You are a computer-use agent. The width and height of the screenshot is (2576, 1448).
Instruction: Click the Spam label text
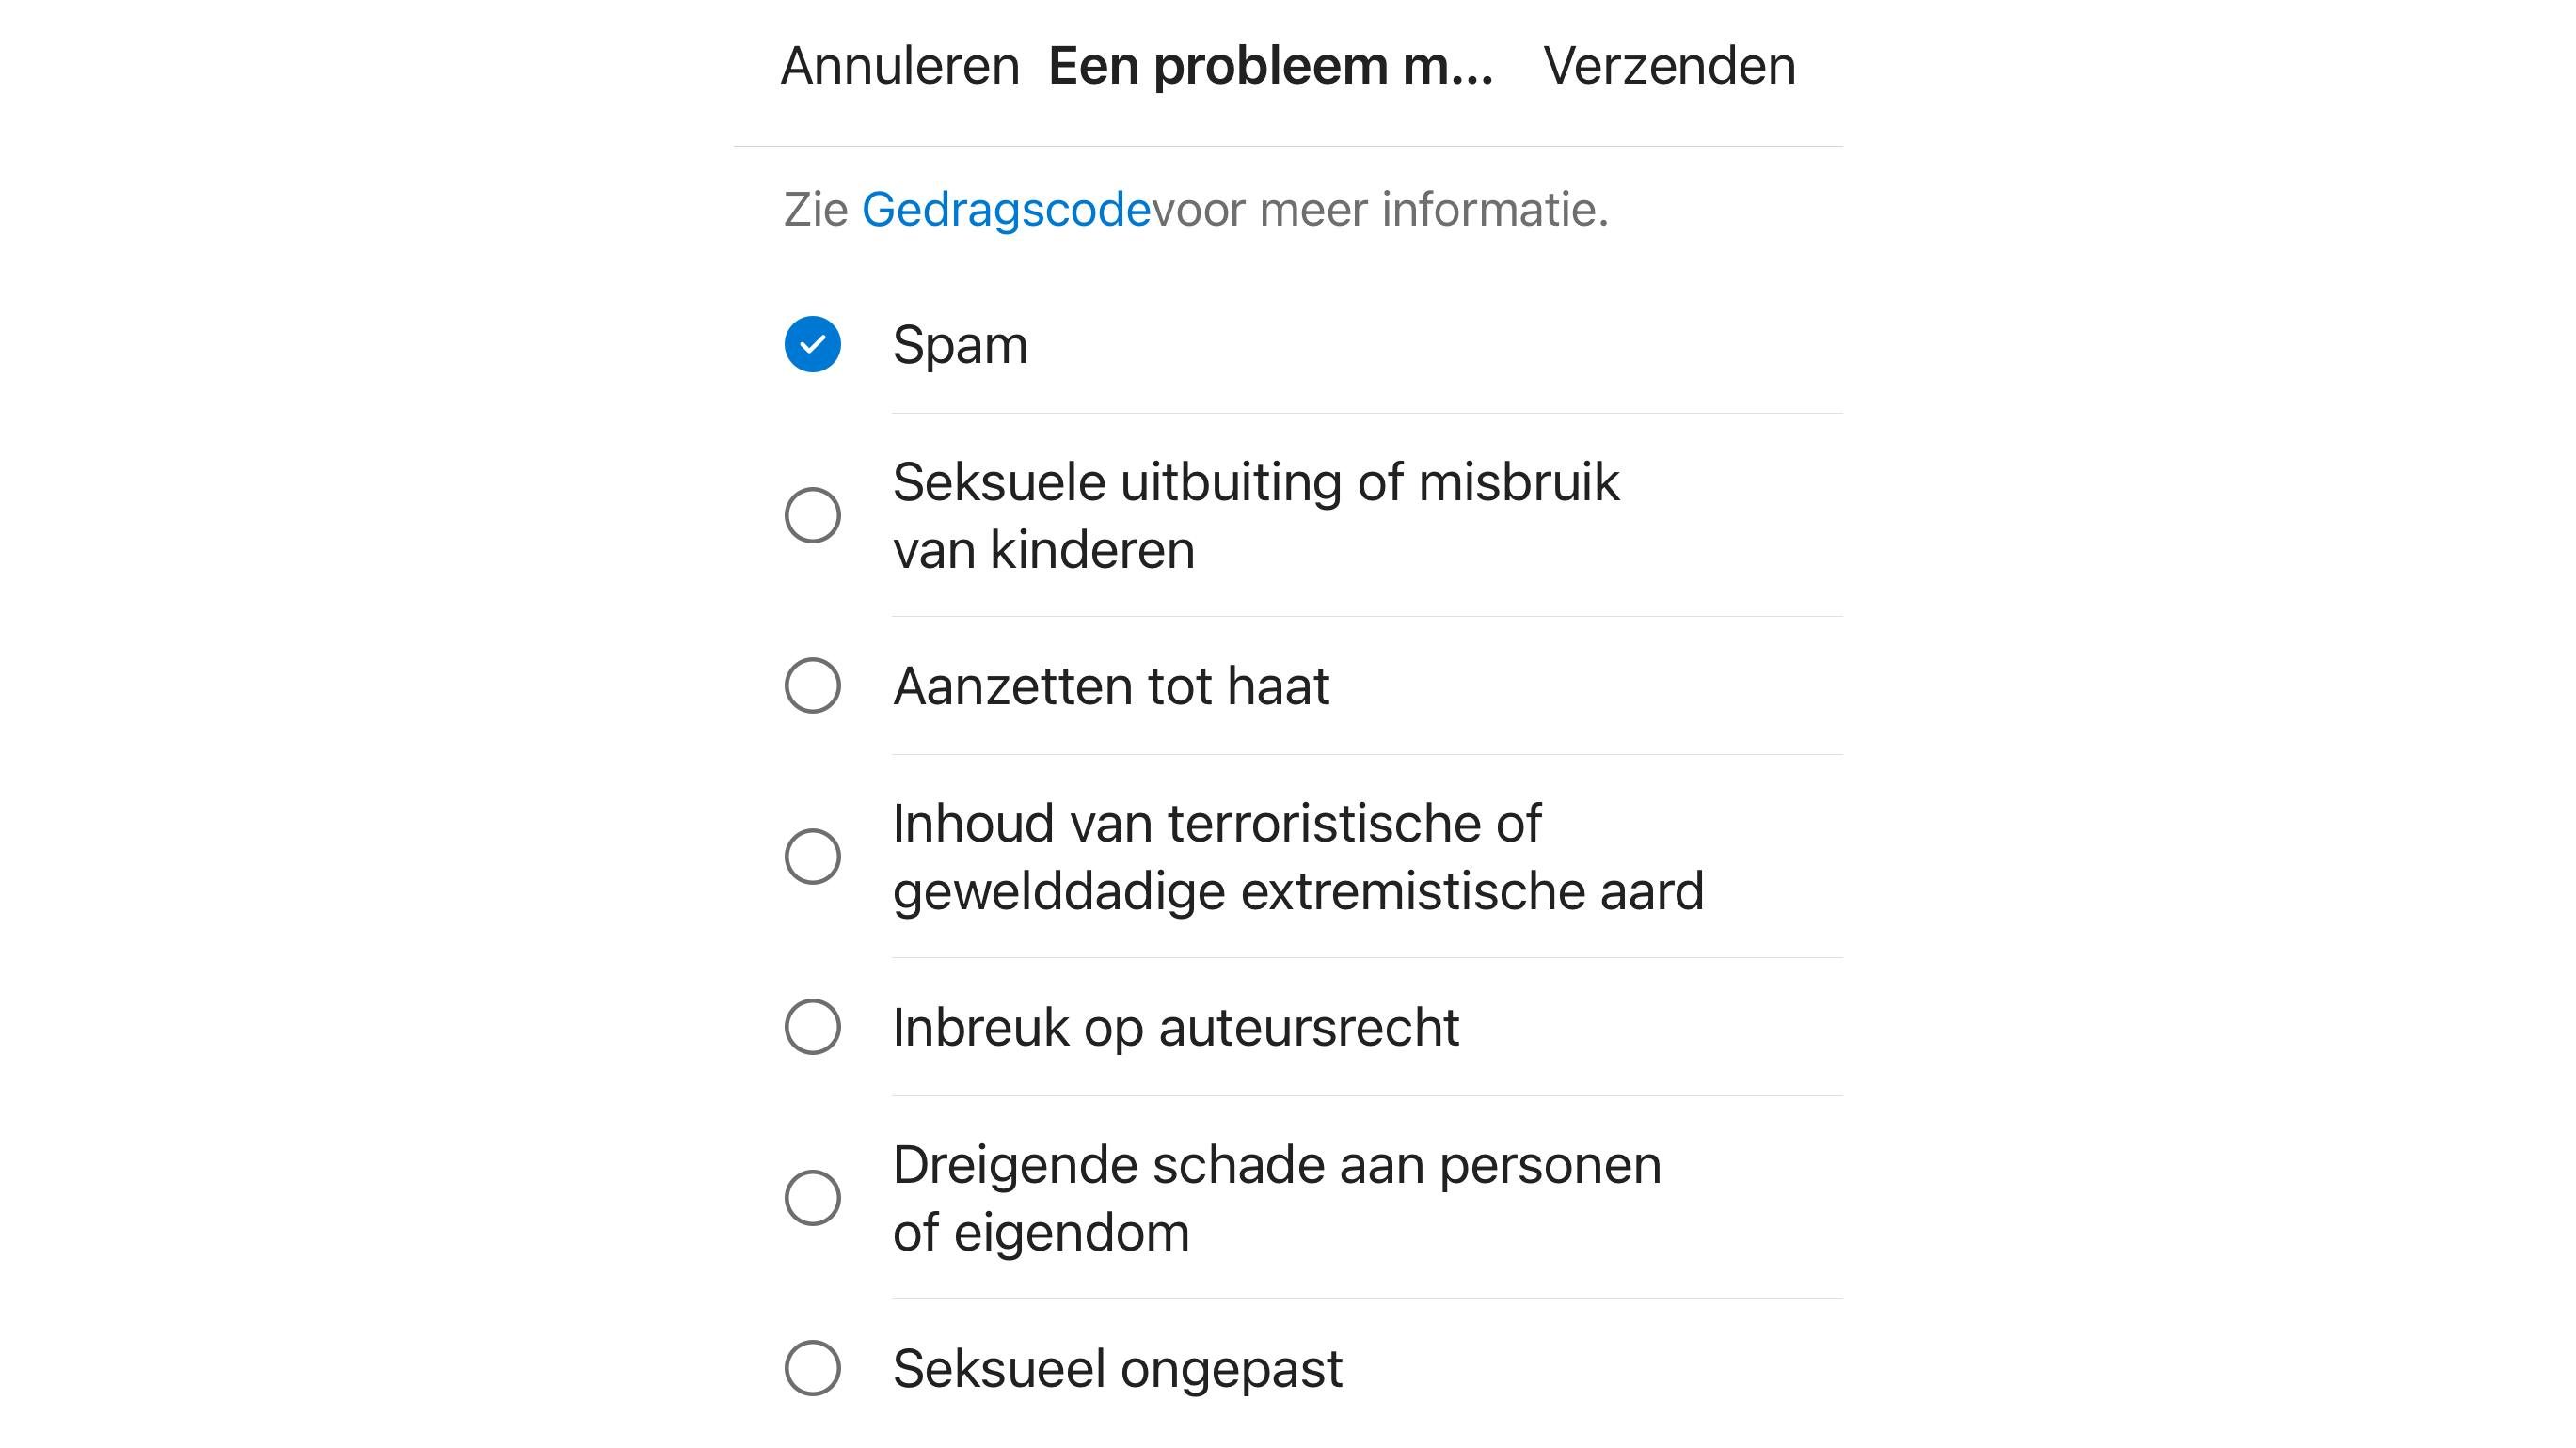pos(961,346)
